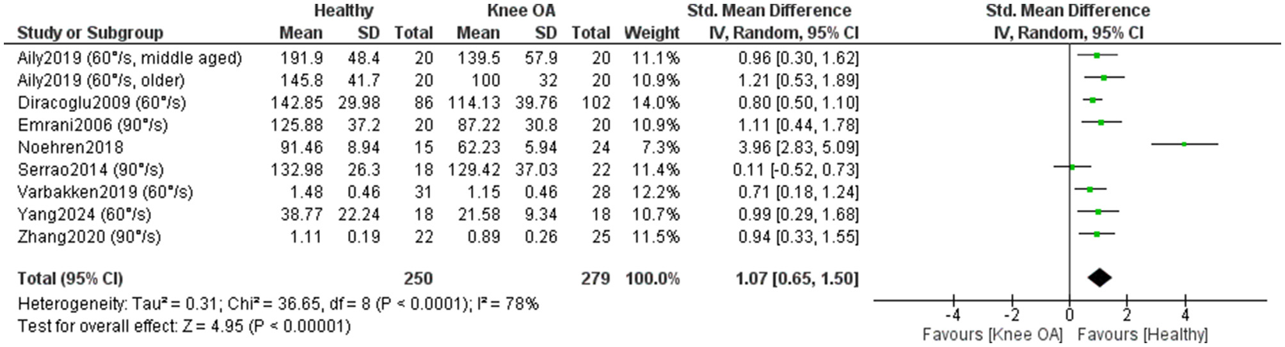The image size is (1285, 347).
Task: Click the Weight column header
Action: point(651,33)
